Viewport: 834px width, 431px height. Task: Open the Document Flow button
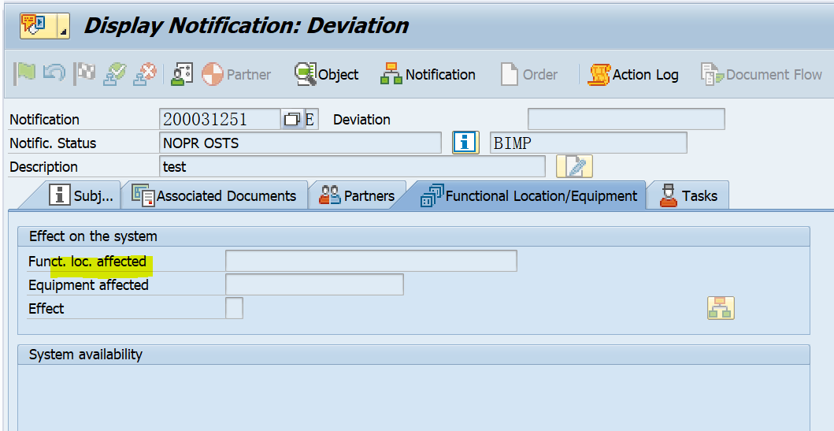pos(761,75)
